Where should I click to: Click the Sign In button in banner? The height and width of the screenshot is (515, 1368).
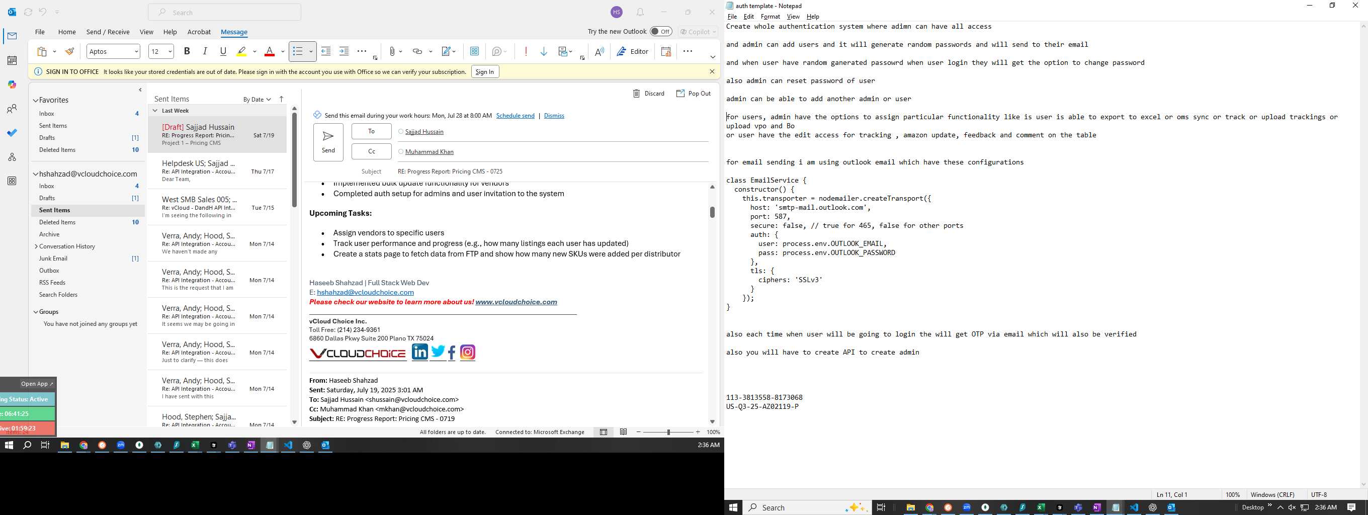pyautogui.click(x=485, y=72)
